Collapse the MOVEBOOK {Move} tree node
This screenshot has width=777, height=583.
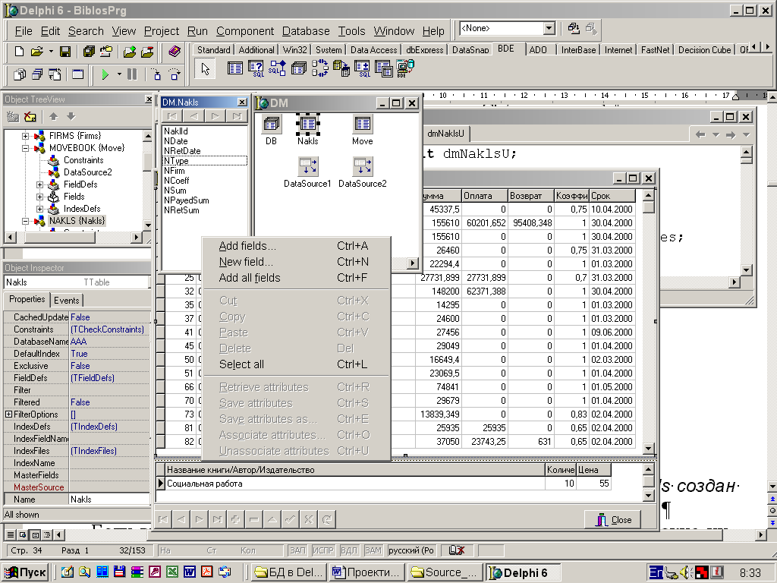pos(25,148)
